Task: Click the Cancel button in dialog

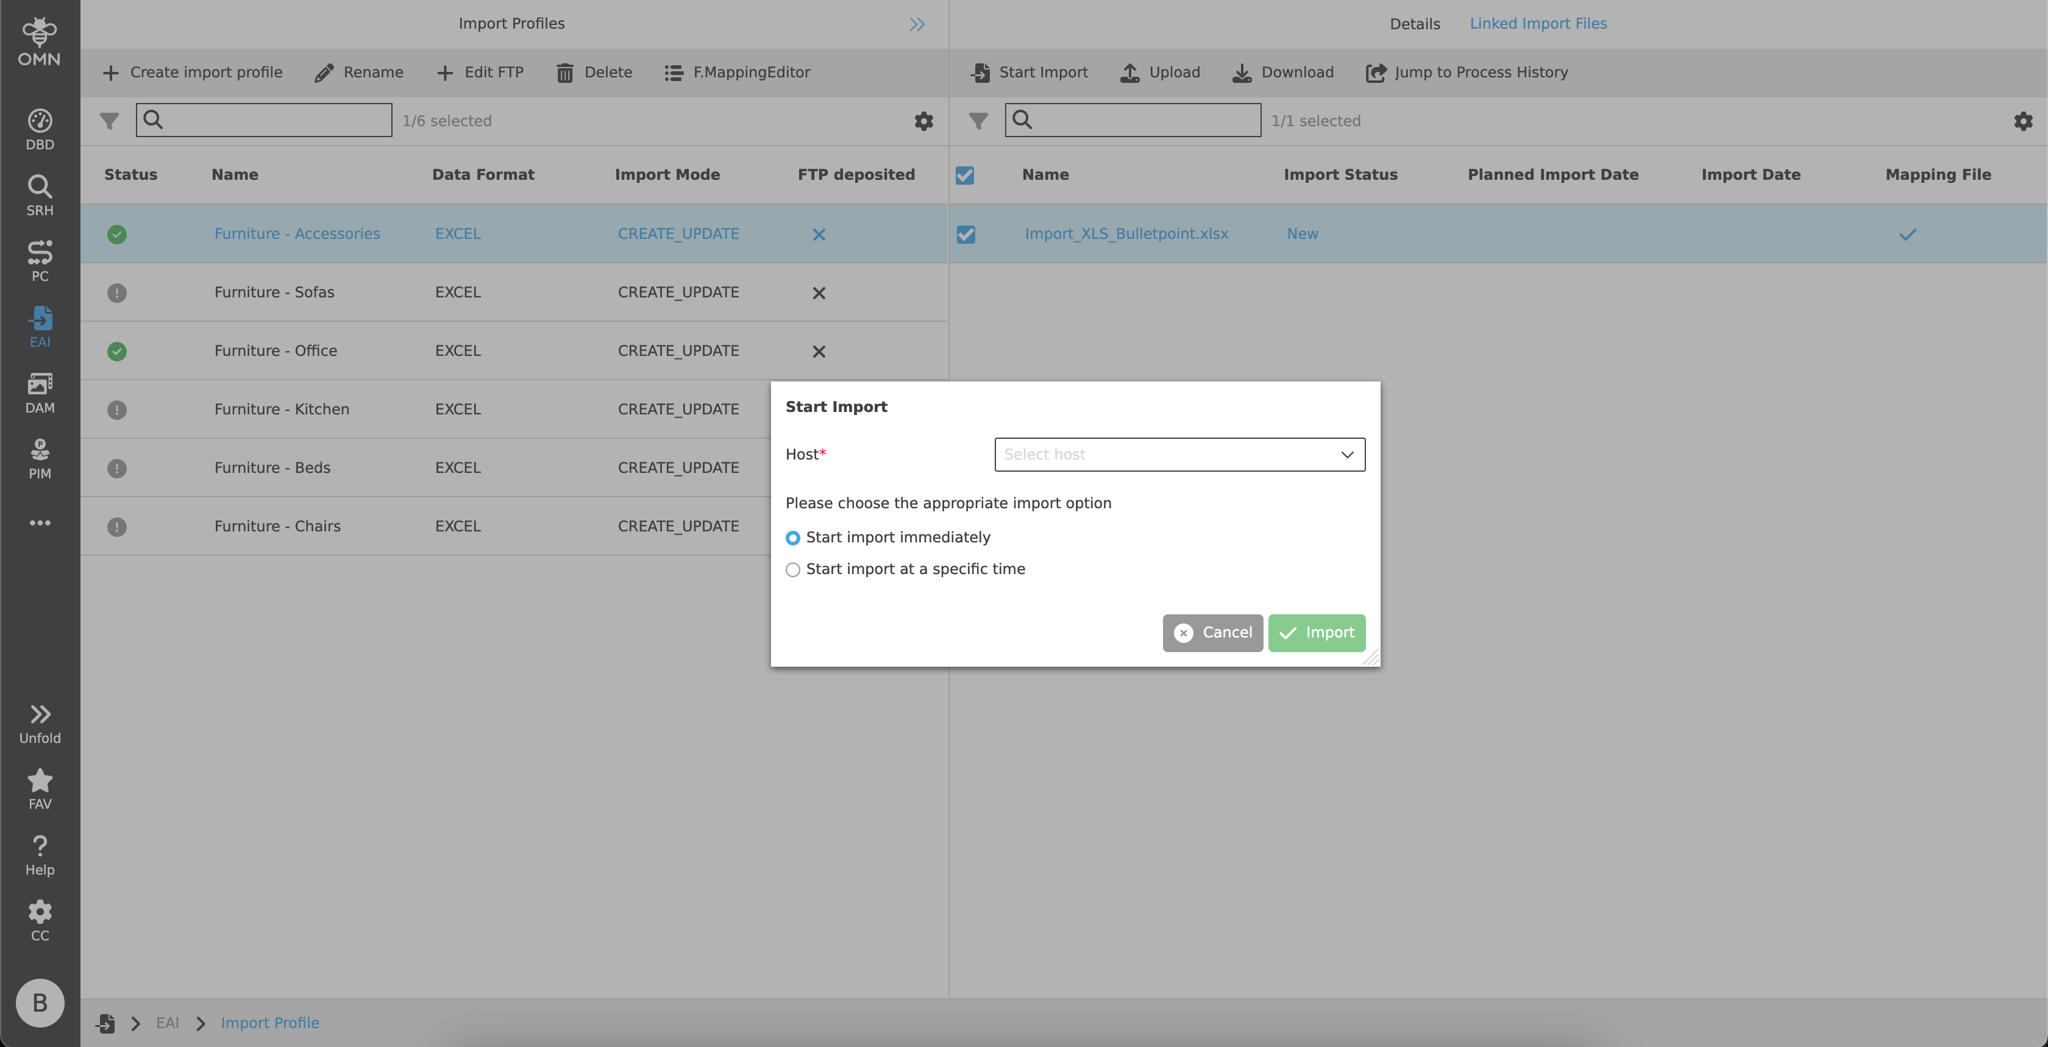Action: coord(1212,633)
